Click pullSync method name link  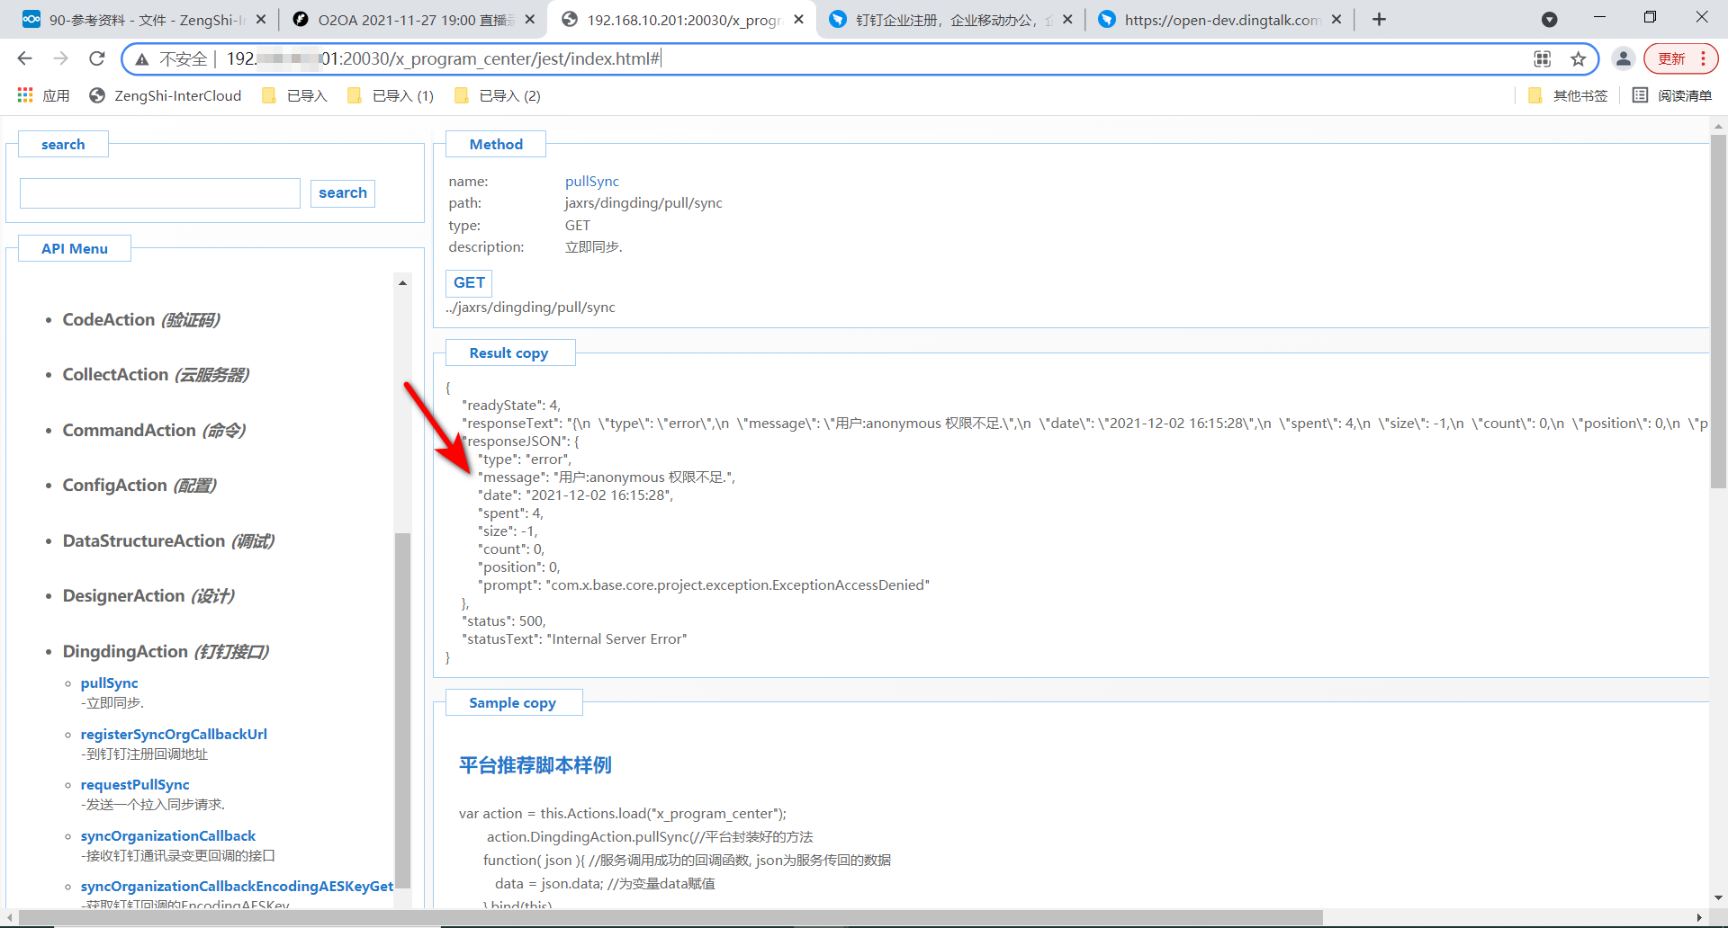click(592, 182)
